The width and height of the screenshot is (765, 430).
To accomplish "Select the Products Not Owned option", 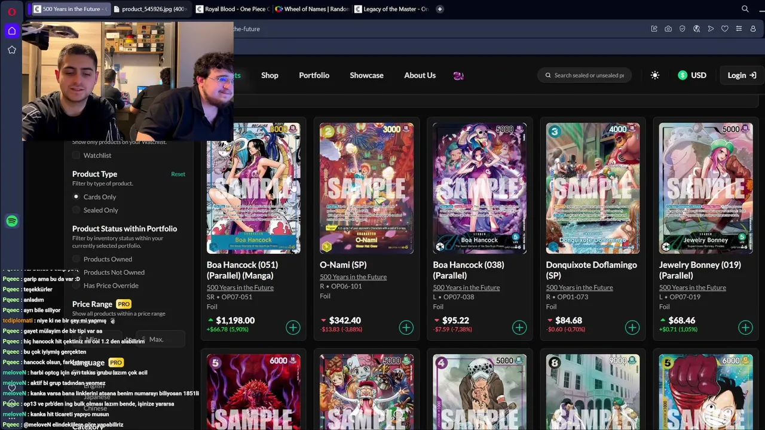I will (76, 272).
